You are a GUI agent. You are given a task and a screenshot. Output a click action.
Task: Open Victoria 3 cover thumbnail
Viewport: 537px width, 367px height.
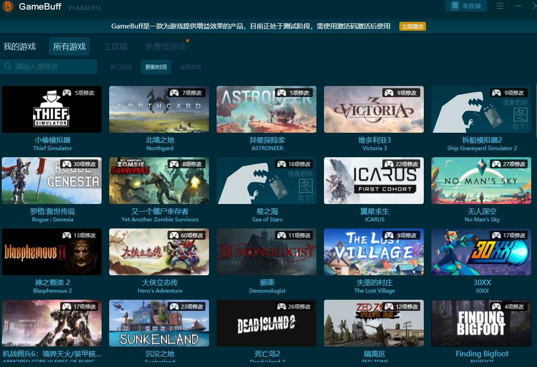tap(374, 109)
